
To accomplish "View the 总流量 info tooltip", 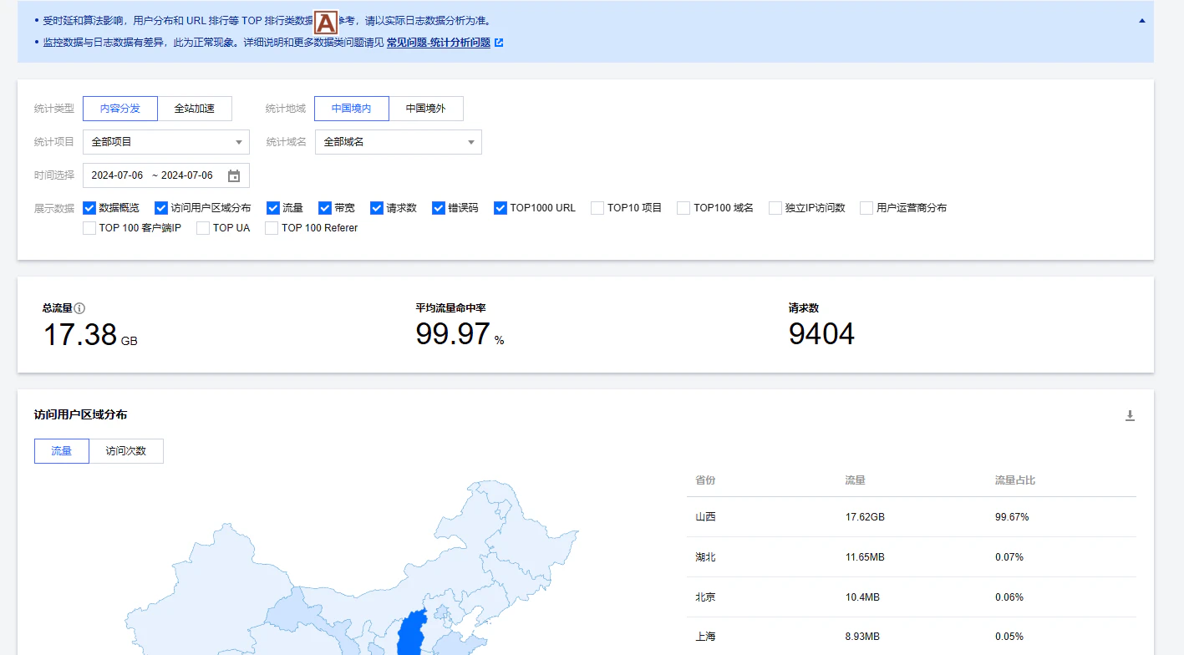I will [x=79, y=307].
